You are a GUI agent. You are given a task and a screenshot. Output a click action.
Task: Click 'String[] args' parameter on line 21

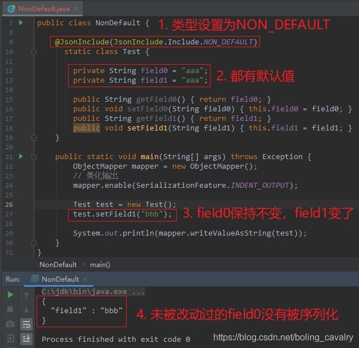click(192, 156)
